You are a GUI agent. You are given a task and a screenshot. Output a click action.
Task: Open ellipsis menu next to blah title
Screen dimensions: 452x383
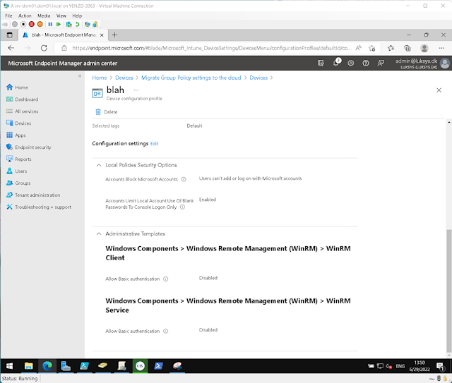136,90
